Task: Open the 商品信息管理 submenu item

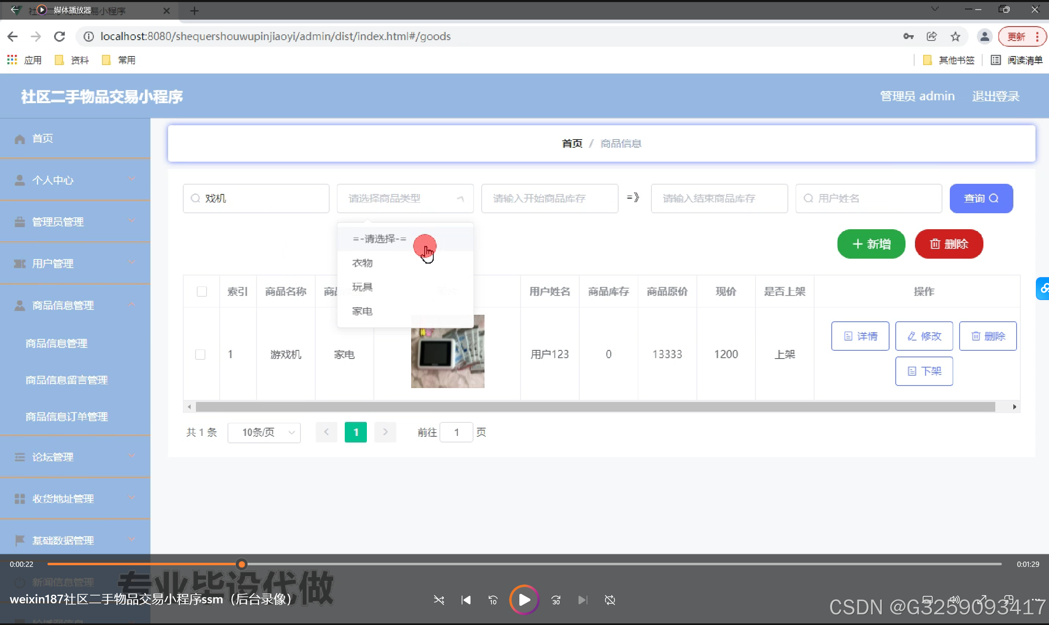Action: (x=57, y=343)
